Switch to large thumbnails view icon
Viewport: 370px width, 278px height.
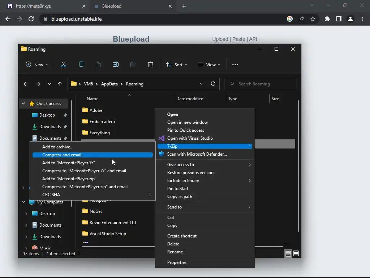[x=296, y=254]
